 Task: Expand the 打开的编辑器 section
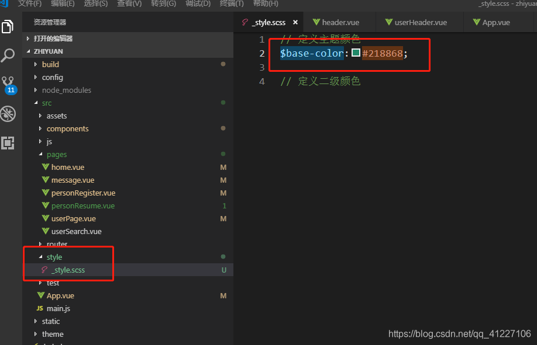click(28, 39)
